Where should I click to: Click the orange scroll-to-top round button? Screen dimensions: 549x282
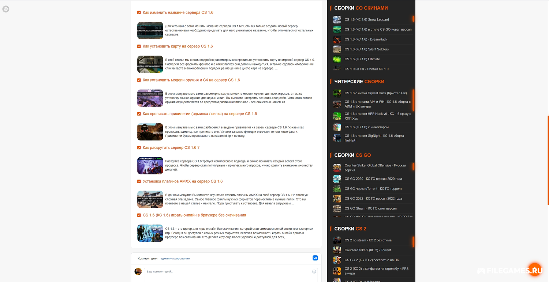tap(535, 270)
